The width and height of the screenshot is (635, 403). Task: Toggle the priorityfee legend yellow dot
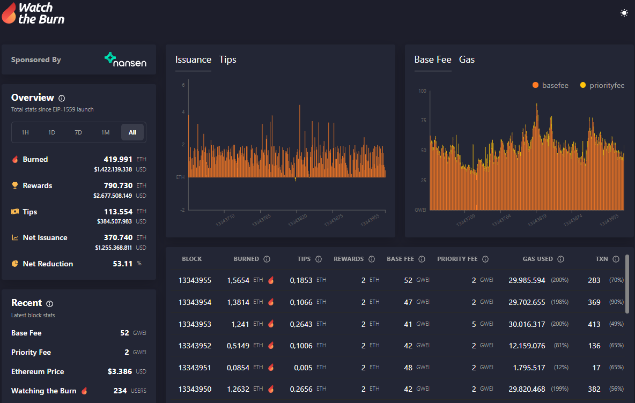point(583,85)
